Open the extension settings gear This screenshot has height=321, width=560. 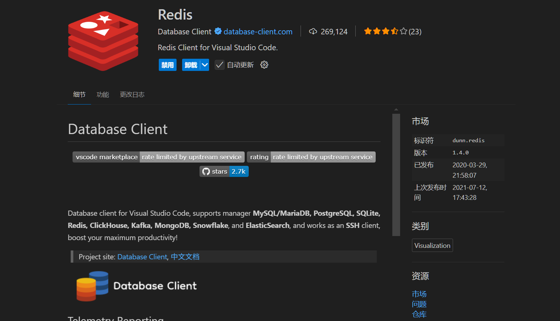pyautogui.click(x=264, y=65)
